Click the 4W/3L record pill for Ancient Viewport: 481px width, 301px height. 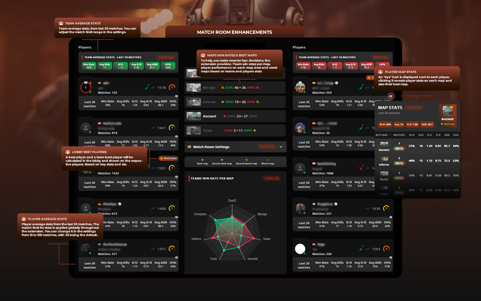[x=399, y=148]
